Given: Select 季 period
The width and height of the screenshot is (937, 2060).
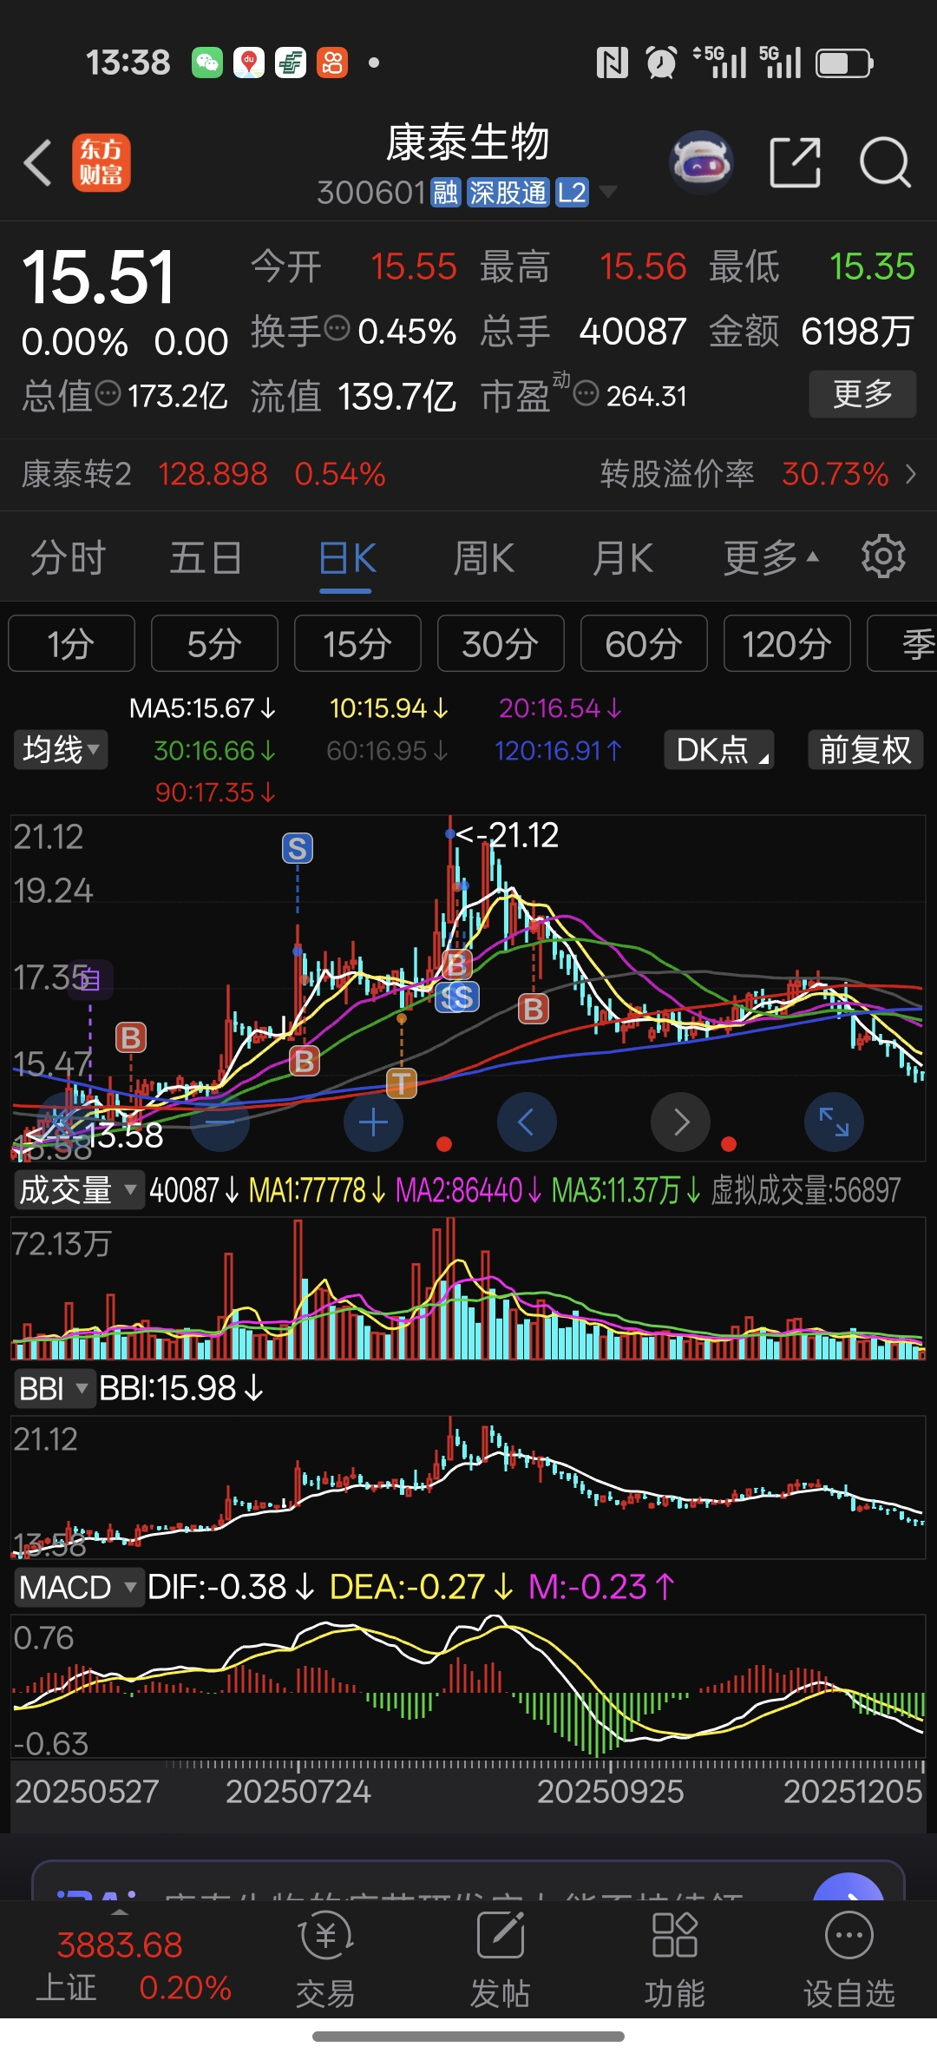Looking at the screenshot, I should click(x=902, y=643).
